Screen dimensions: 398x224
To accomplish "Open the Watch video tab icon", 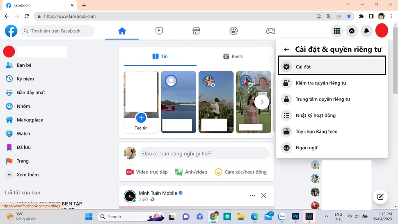I will 159,31.
